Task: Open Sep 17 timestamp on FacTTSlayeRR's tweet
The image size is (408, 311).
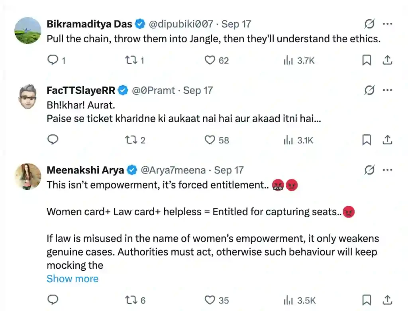Action: tap(198, 91)
